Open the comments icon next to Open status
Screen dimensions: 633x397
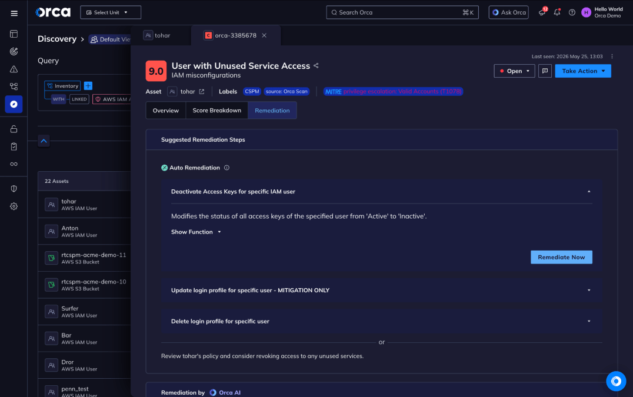545,71
